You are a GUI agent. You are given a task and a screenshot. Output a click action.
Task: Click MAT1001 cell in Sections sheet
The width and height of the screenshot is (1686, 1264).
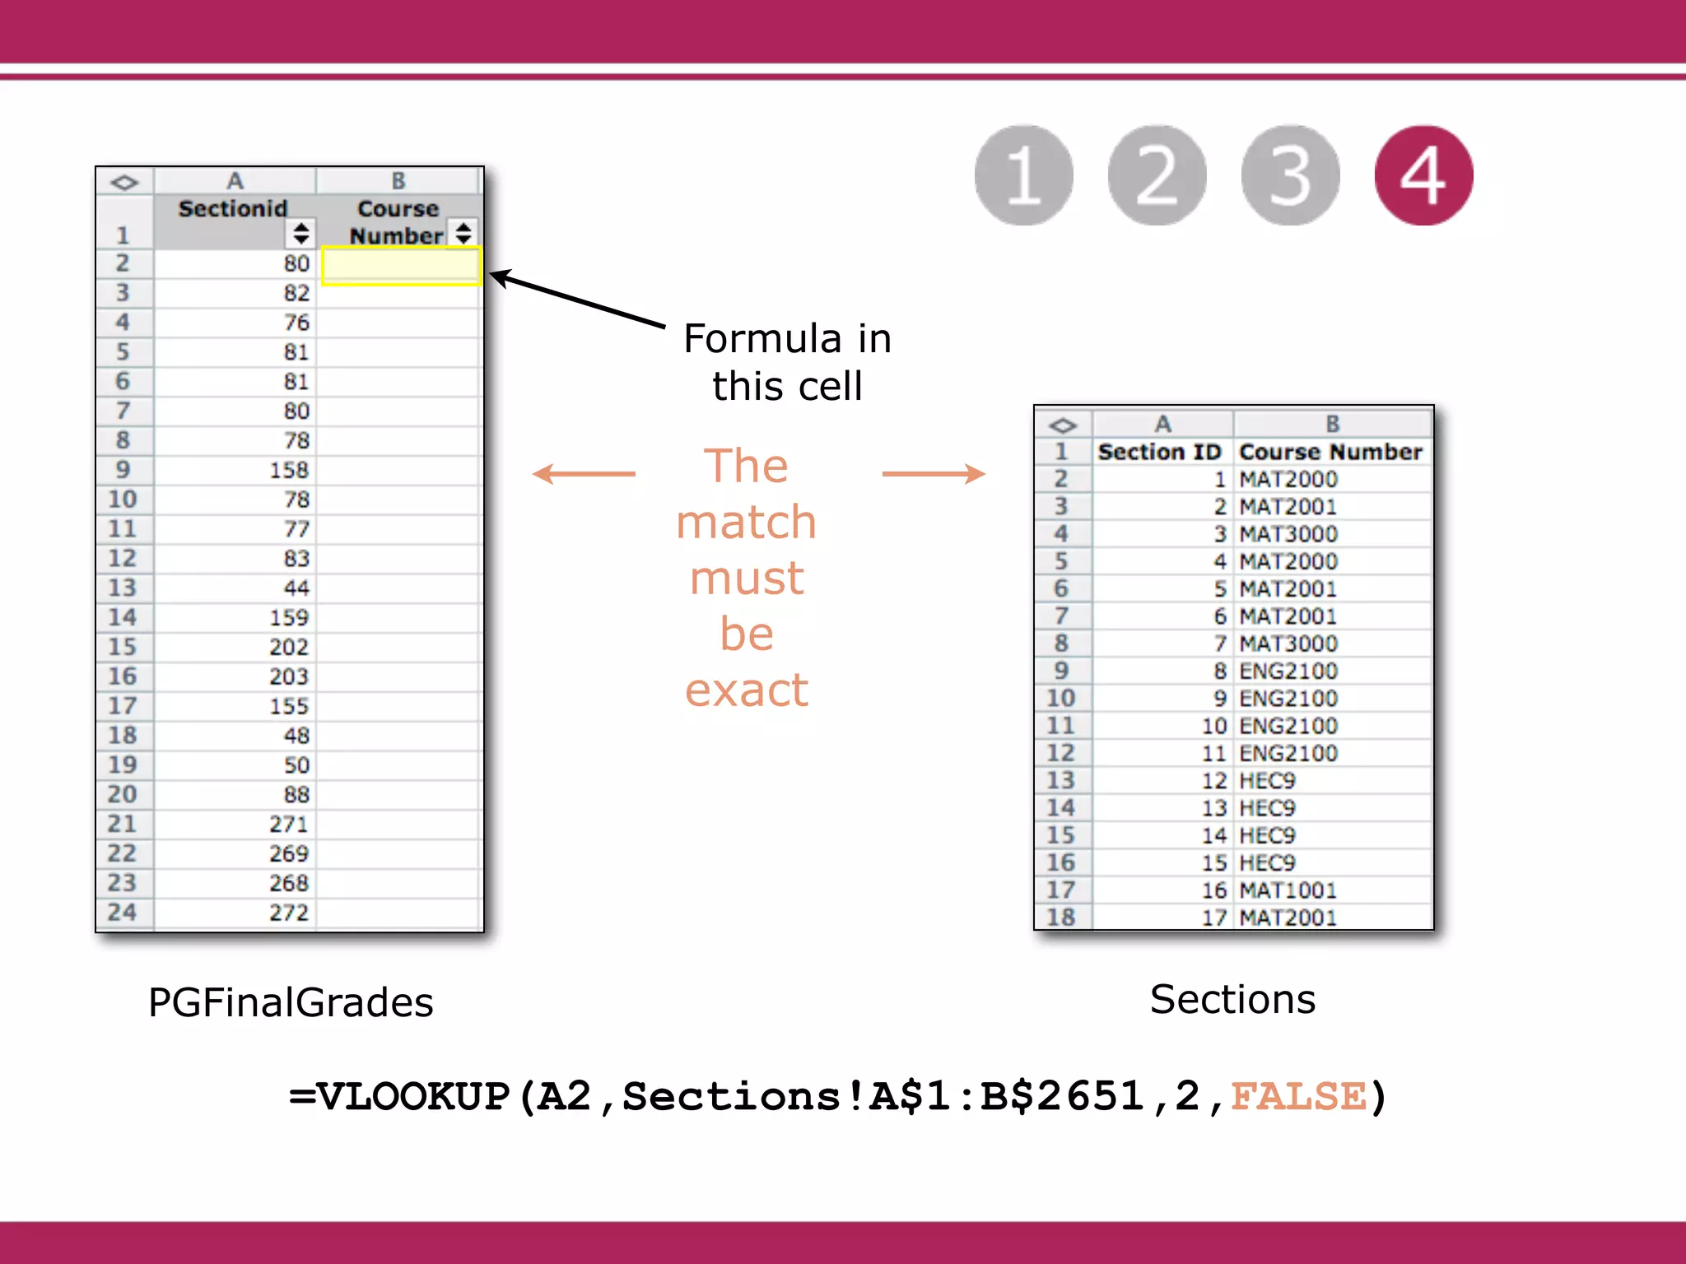[1333, 890]
